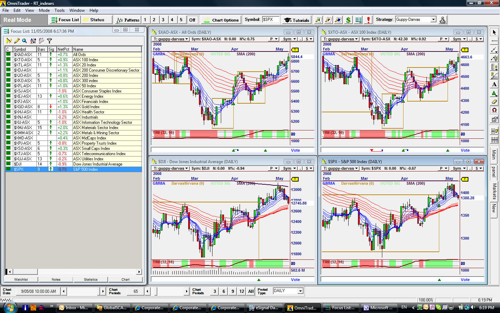This screenshot has width=500, height=313.
Task: Click the red exclamation mark toolbar icon
Action: pos(368,20)
